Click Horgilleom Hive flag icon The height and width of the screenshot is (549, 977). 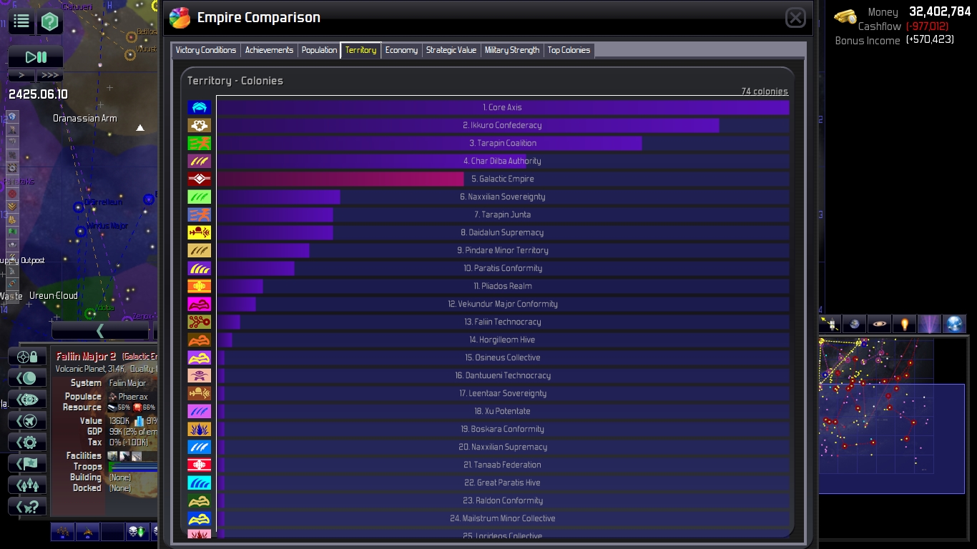coord(200,340)
